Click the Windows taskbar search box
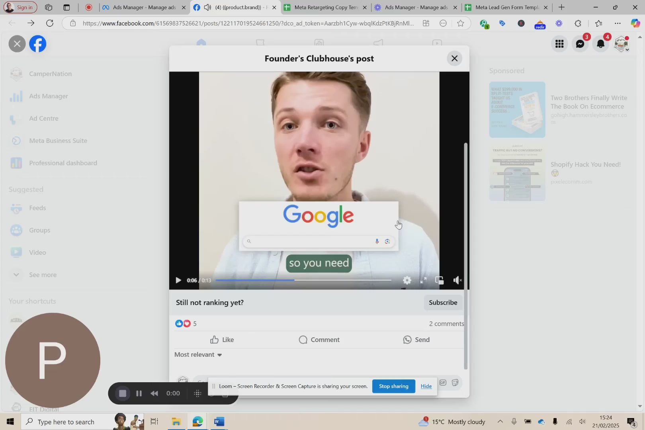The height and width of the screenshot is (430, 645). (x=66, y=422)
